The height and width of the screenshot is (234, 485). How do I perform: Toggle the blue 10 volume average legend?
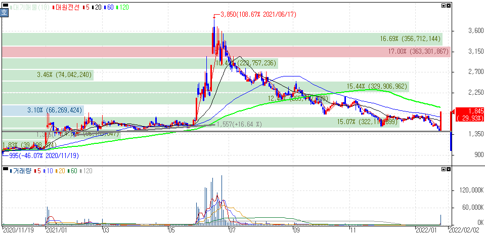pyautogui.click(x=48, y=171)
